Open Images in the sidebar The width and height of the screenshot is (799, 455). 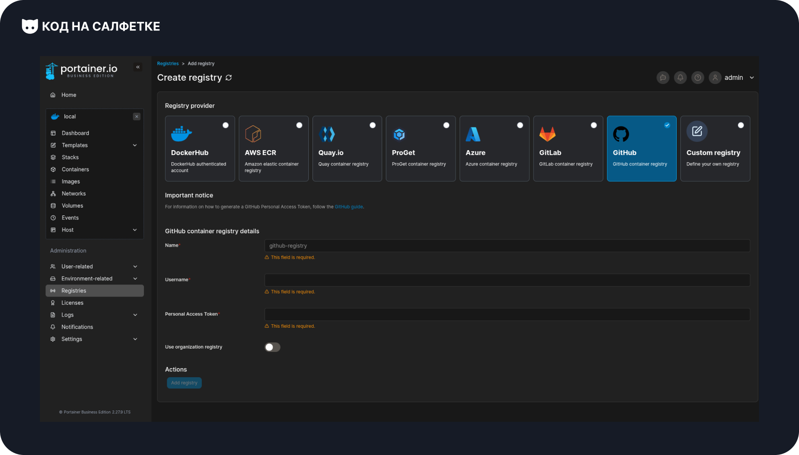pyautogui.click(x=94, y=181)
